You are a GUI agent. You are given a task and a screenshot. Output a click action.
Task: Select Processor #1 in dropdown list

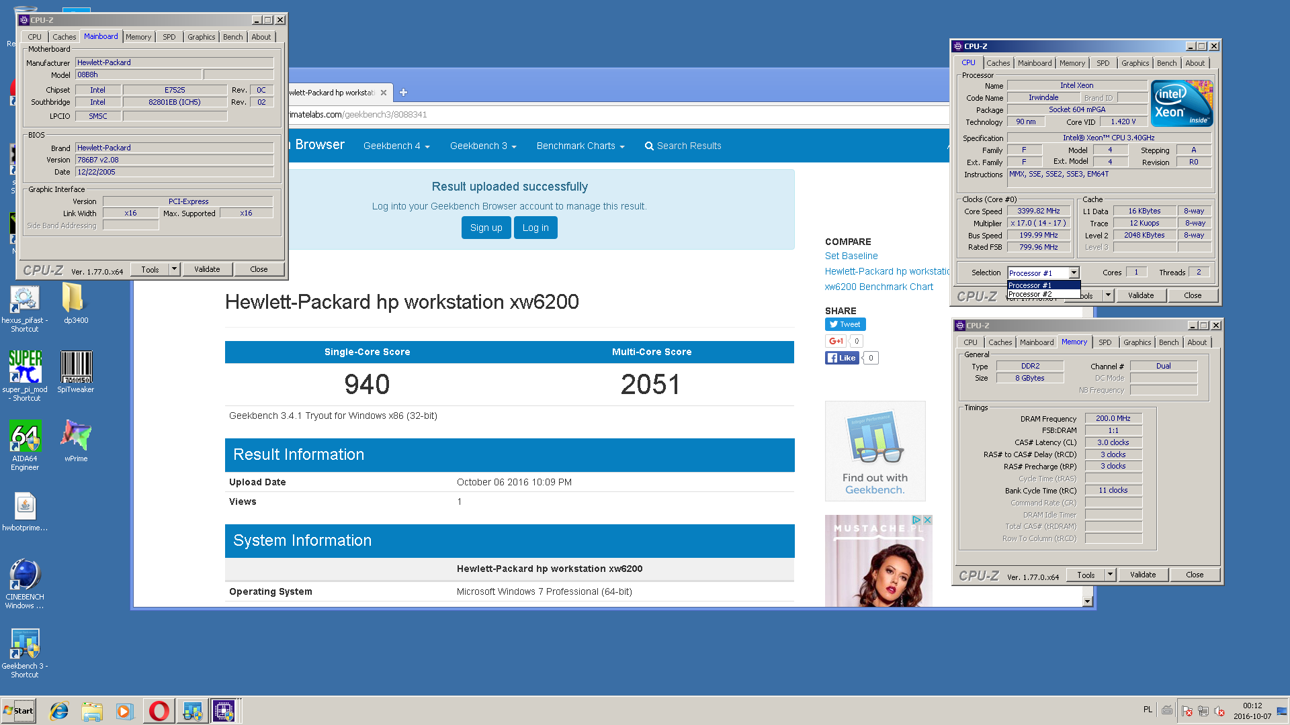click(1043, 285)
